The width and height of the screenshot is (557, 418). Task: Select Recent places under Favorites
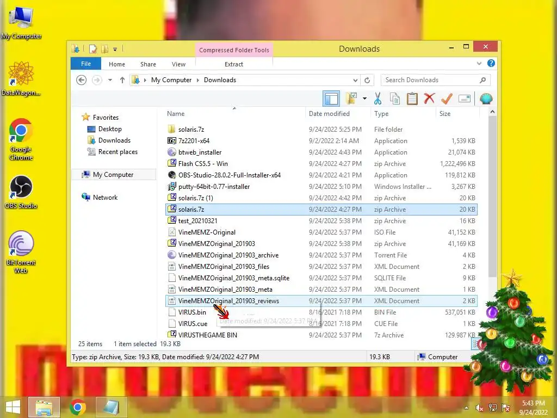118,152
